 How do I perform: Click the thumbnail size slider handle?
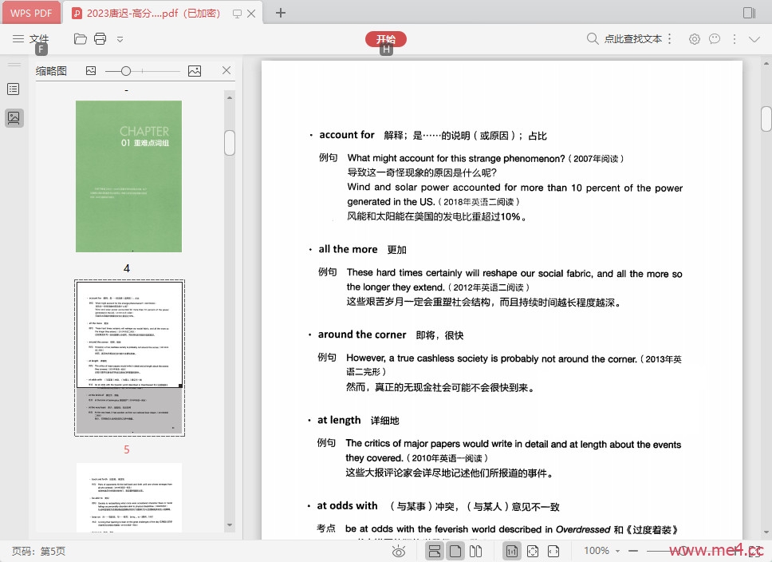click(x=126, y=72)
